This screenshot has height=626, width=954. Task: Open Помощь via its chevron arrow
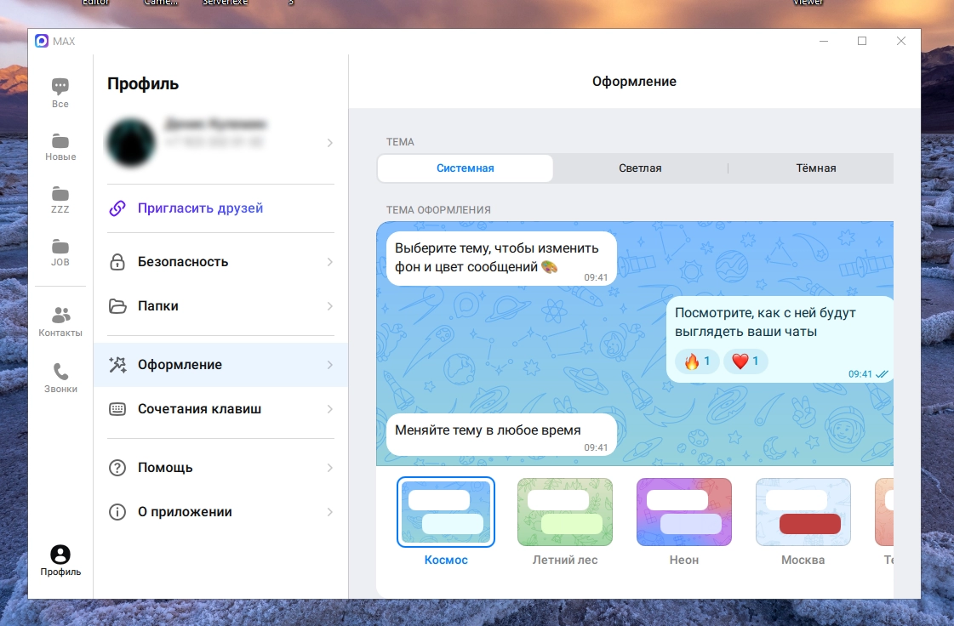tap(329, 468)
